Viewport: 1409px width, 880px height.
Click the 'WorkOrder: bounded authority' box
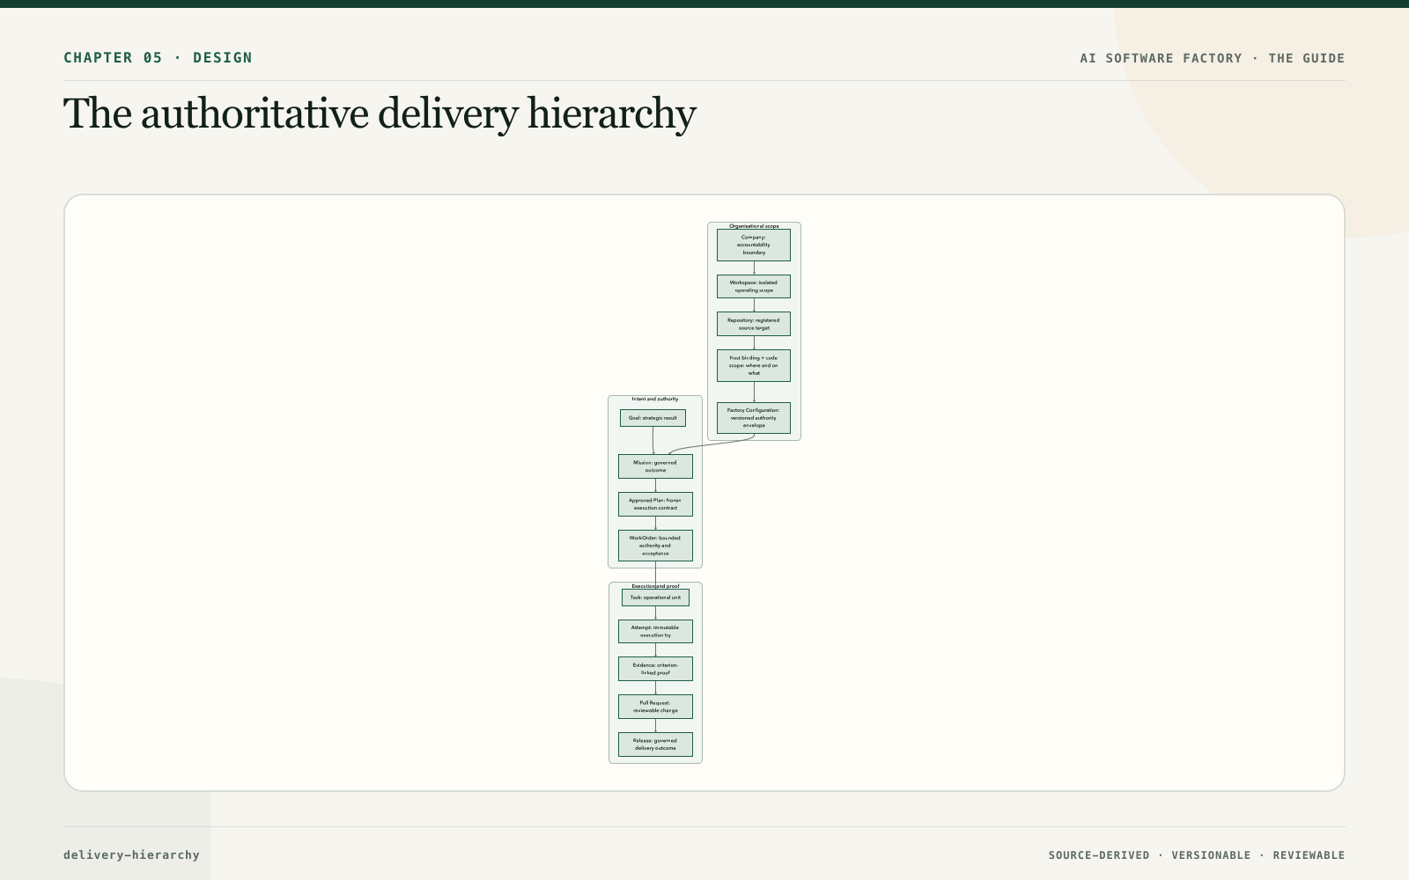[x=655, y=546]
